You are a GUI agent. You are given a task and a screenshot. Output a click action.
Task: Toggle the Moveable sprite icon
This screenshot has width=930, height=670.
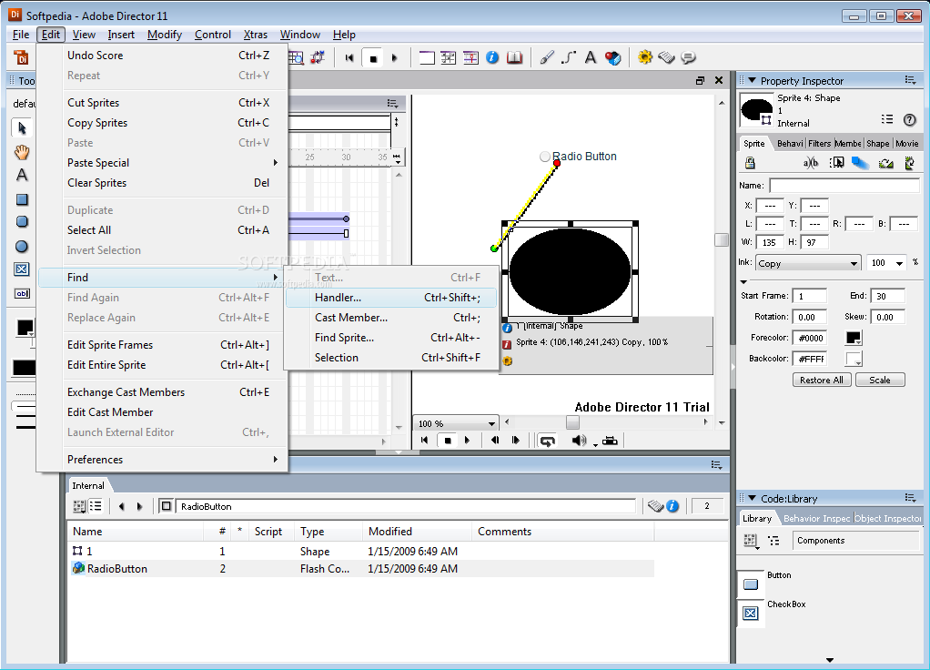point(837,163)
